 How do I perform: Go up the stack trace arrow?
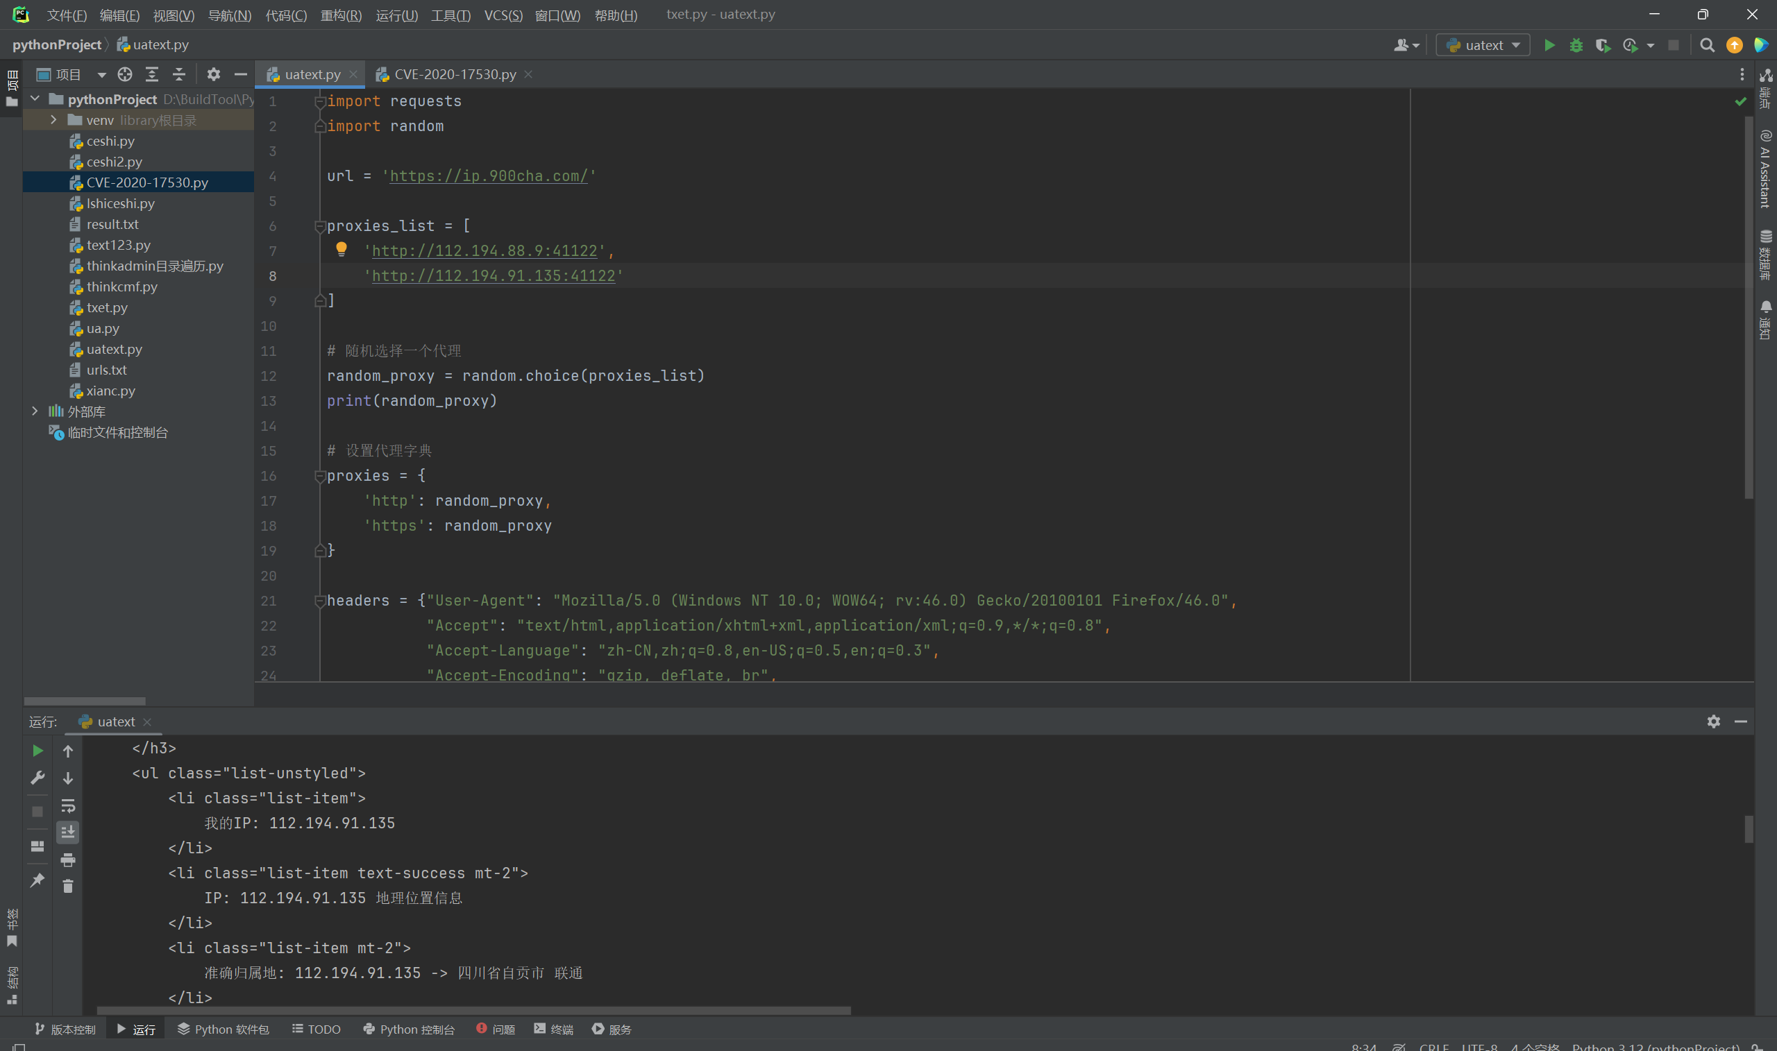coord(68,751)
